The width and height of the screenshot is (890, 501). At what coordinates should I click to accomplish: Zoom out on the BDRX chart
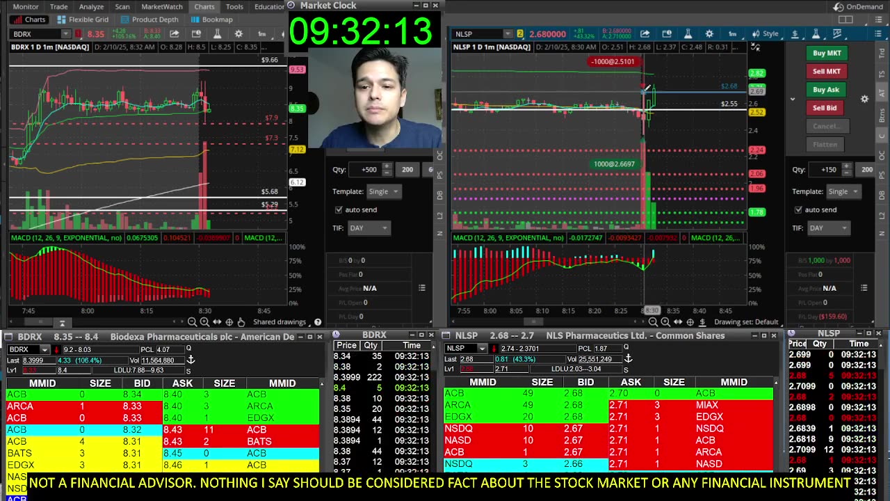pos(192,322)
